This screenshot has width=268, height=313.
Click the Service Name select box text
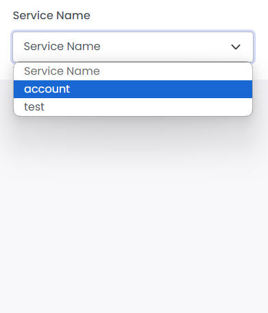click(x=62, y=47)
